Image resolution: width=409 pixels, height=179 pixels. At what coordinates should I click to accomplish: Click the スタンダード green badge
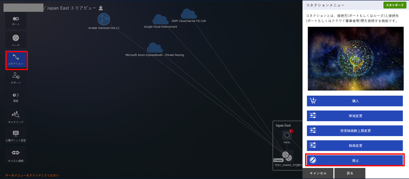(395, 5)
